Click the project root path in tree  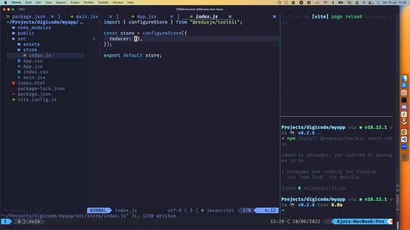[45, 22]
